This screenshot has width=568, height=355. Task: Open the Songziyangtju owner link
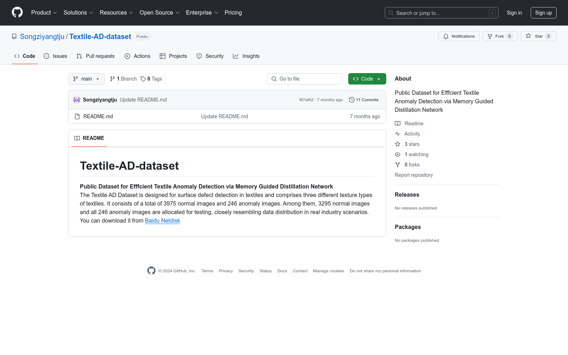point(42,37)
